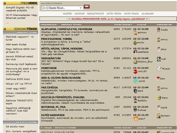Select the ALAPELVEK menu link

(x=147, y=14)
